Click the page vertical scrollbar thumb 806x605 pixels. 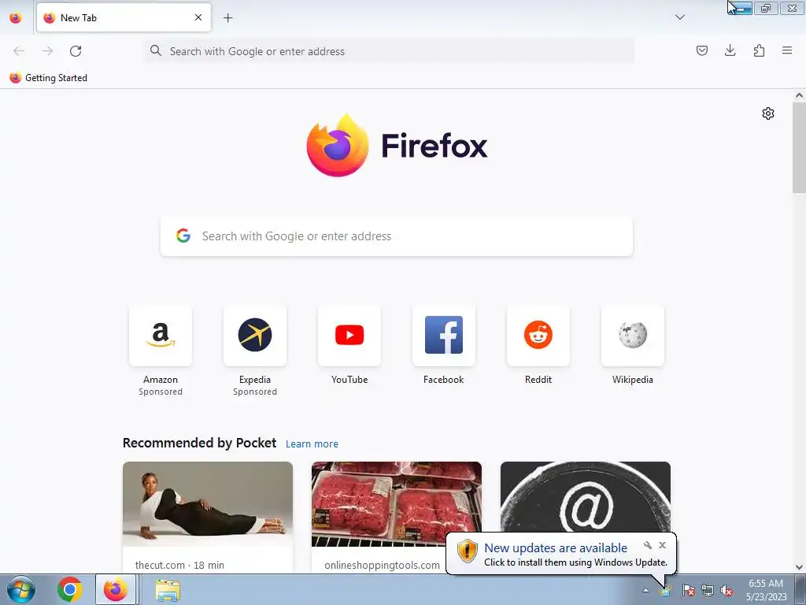point(799,148)
